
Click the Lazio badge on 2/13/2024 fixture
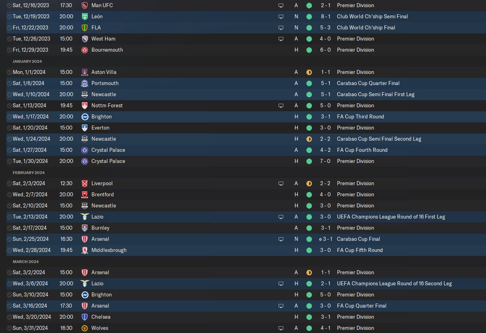point(84,217)
